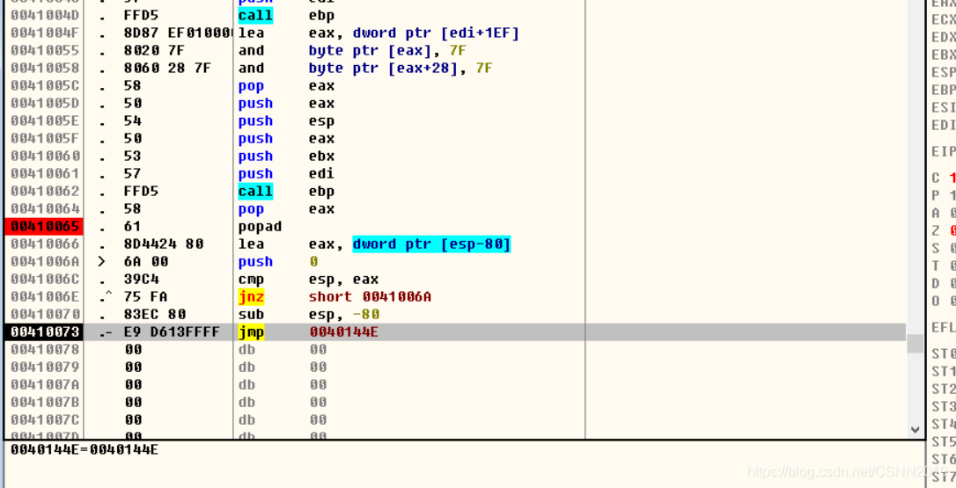Select the popad instruction

pyautogui.click(x=260, y=227)
